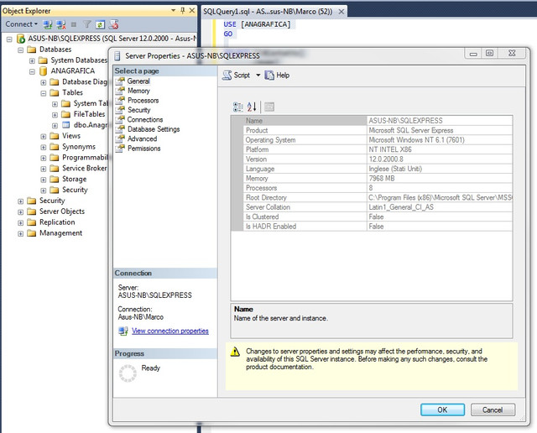
Task: Select the ANAGRAFICA database
Action: (x=73, y=71)
